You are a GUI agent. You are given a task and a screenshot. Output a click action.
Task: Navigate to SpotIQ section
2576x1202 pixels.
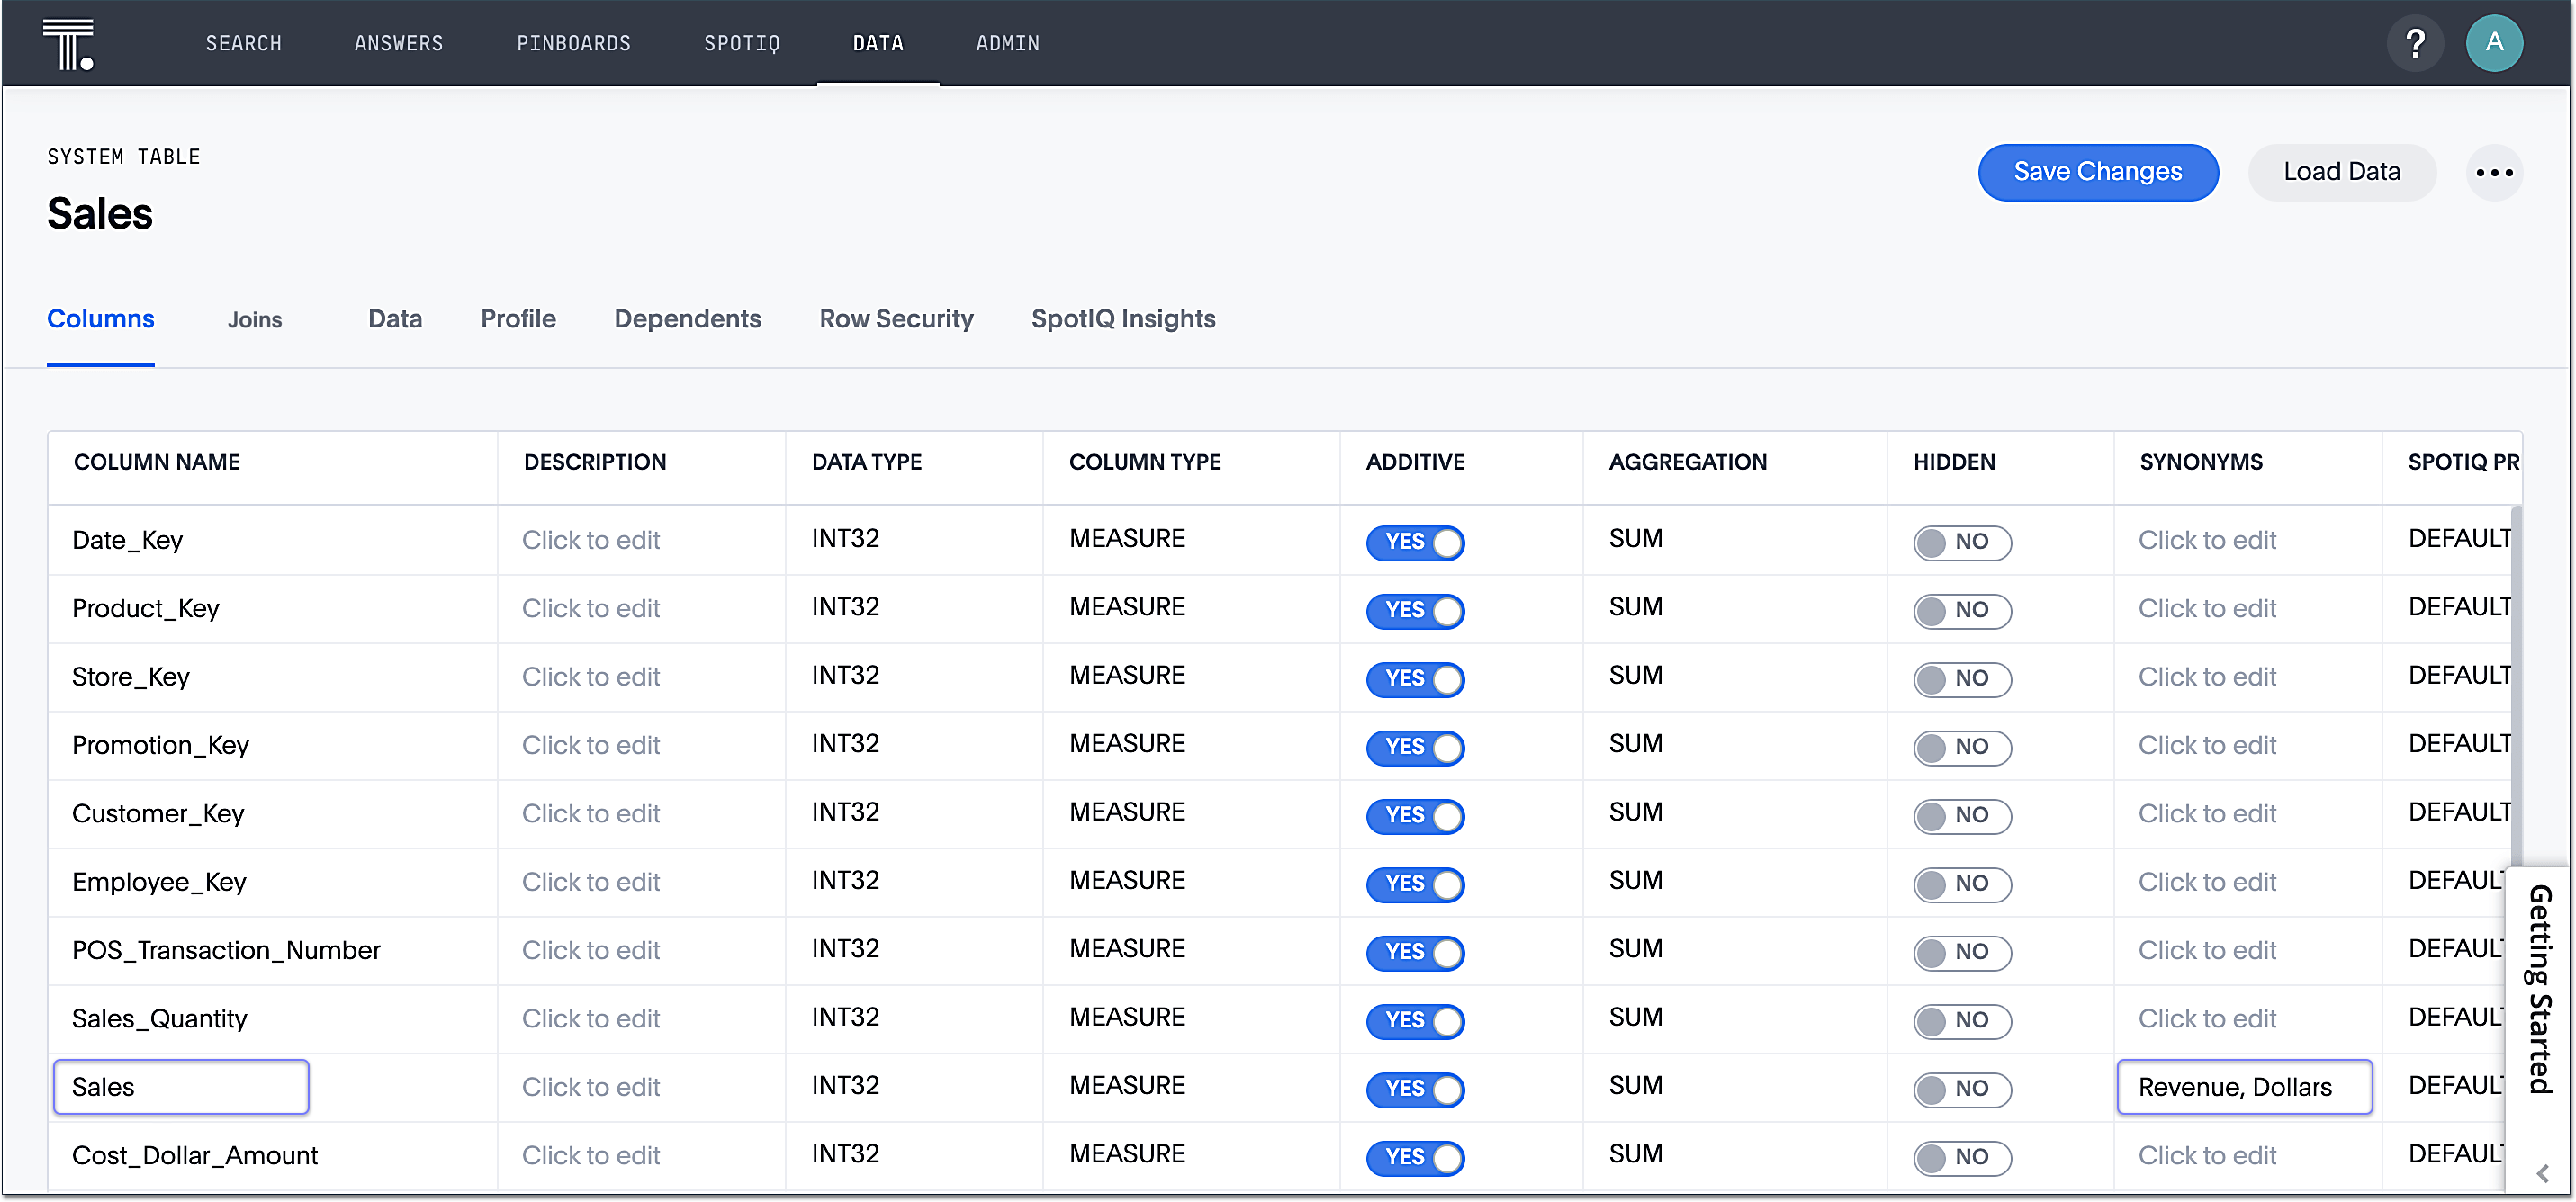tap(739, 42)
